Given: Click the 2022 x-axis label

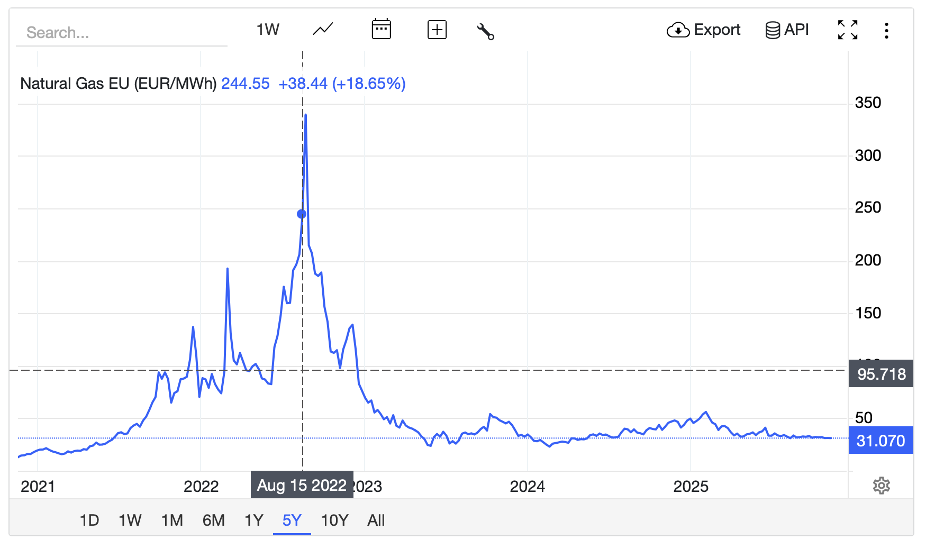Looking at the screenshot, I should [201, 487].
